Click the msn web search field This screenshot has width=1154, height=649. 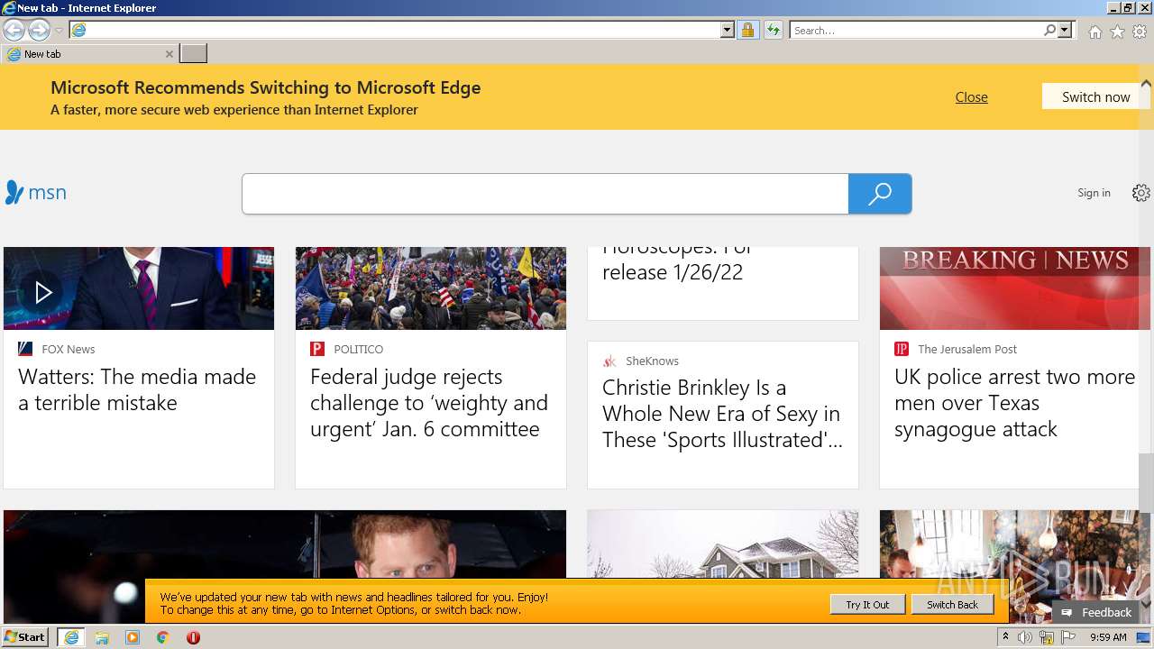point(545,194)
